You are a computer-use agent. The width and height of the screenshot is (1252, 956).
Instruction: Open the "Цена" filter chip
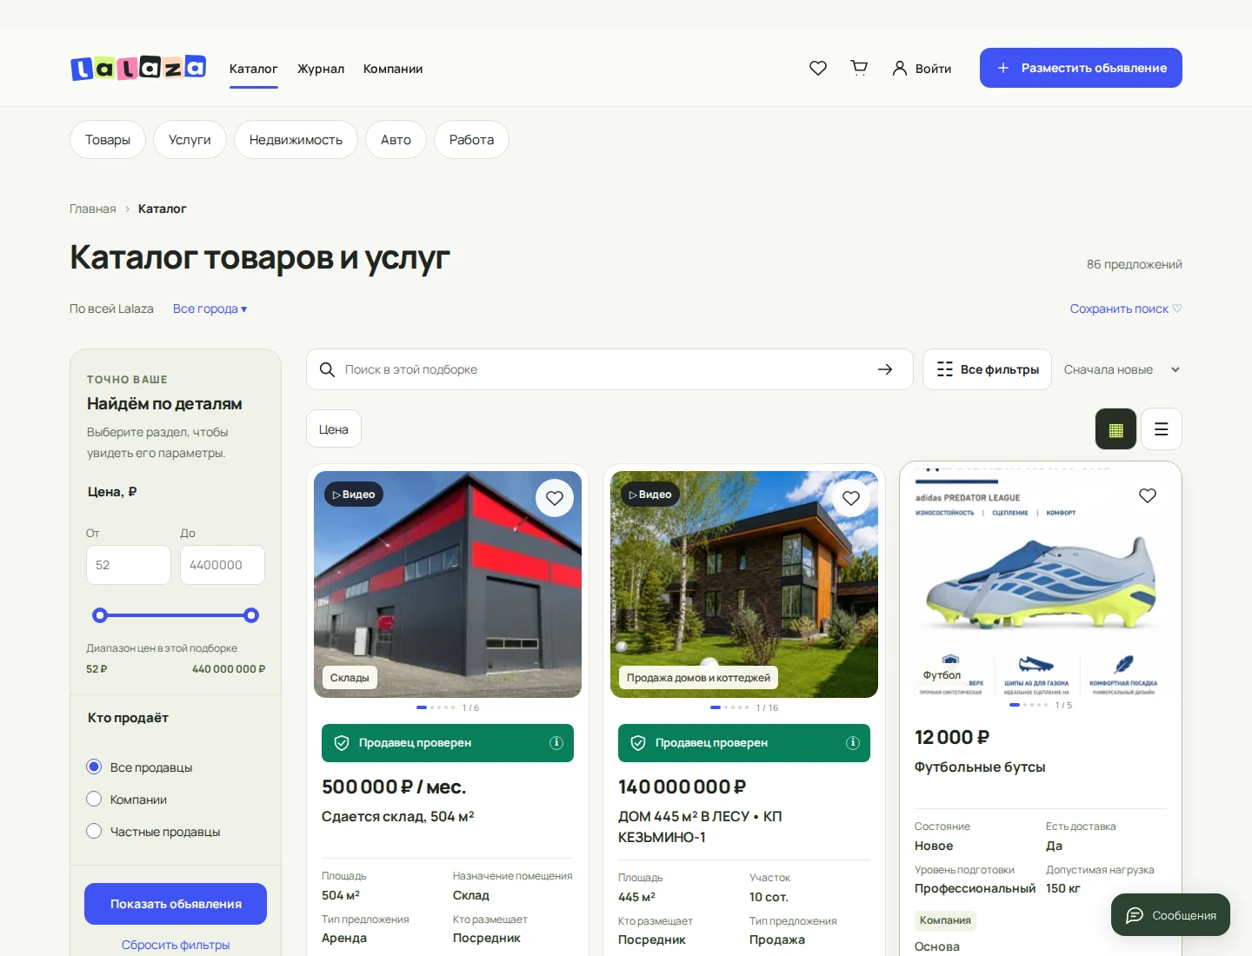pyautogui.click(x=334, y=428)
